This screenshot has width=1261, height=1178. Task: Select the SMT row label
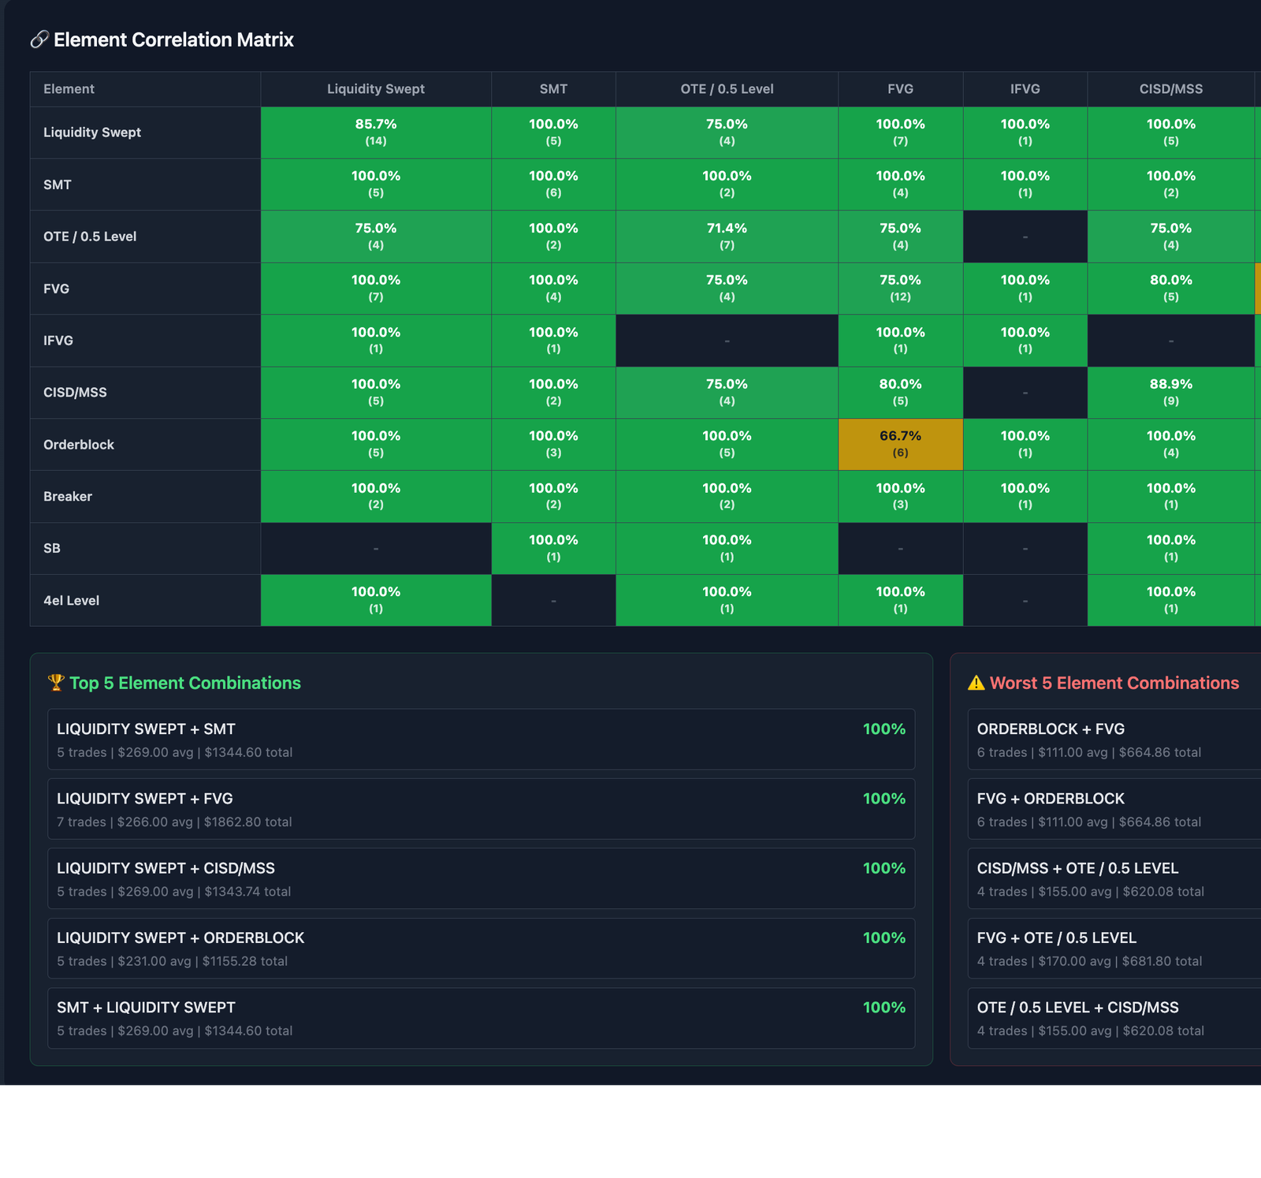58,185
